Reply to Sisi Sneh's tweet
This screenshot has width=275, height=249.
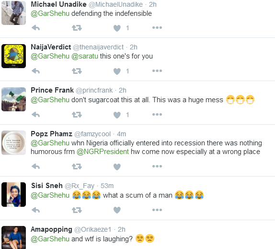(36, 210)
